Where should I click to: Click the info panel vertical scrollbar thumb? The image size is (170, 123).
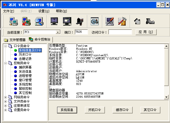pos(166,67)
